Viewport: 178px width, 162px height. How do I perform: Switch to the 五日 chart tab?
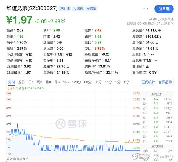tap(21, 82)
